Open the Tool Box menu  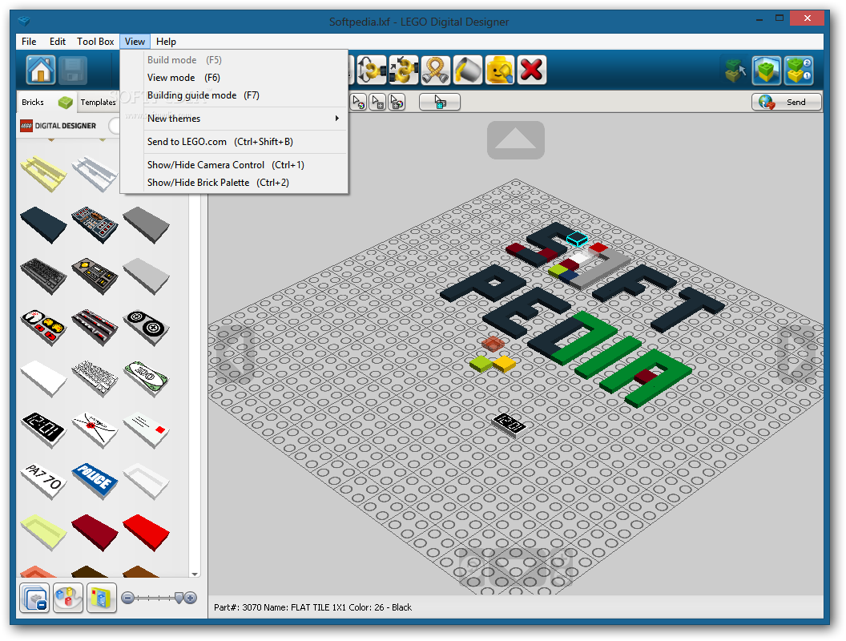[95, 42]
